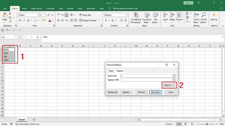Click the Percent Style icon
Image resolution: width=225 pixels, height=126 pixels.
(x=113, y=20)
